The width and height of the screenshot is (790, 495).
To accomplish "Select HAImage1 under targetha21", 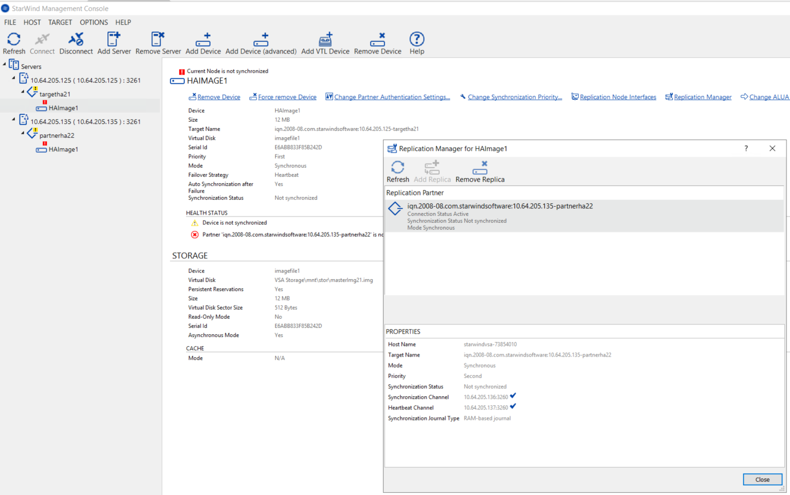I will pyautogui.click(x=63, y=108).
